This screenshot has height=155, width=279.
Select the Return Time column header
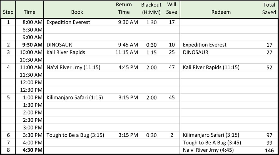point(124,9)
